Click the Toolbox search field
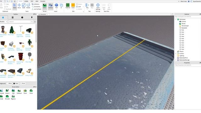The height and width of the screenshot is (113, 201). point(19,22)
